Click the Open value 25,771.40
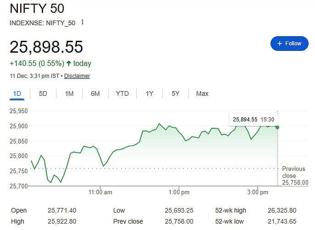This screenshot has width=315, height=230. [62, 210]
